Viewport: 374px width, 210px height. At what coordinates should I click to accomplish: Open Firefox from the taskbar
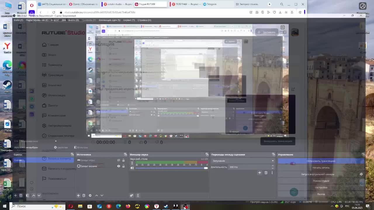pos(128,206)
